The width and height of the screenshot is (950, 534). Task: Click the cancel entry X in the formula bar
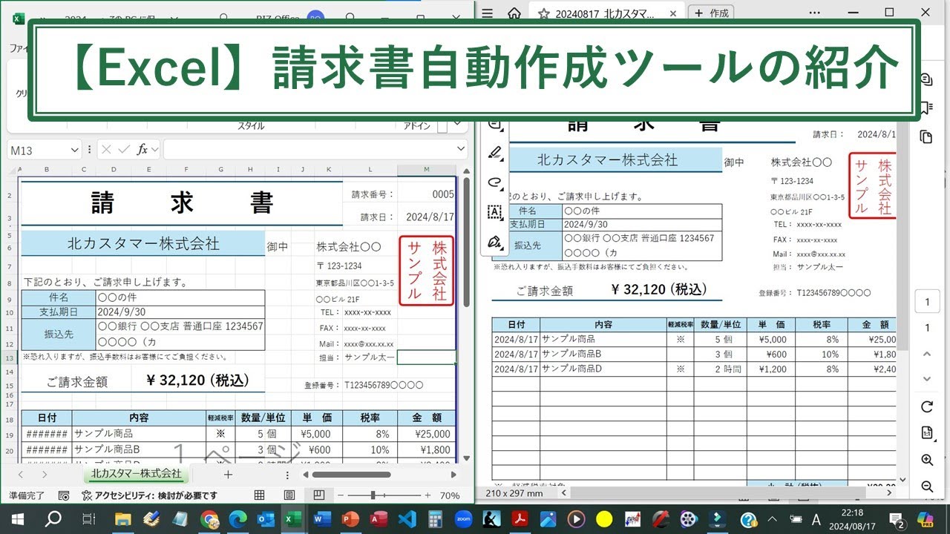[x=105, y=150]
